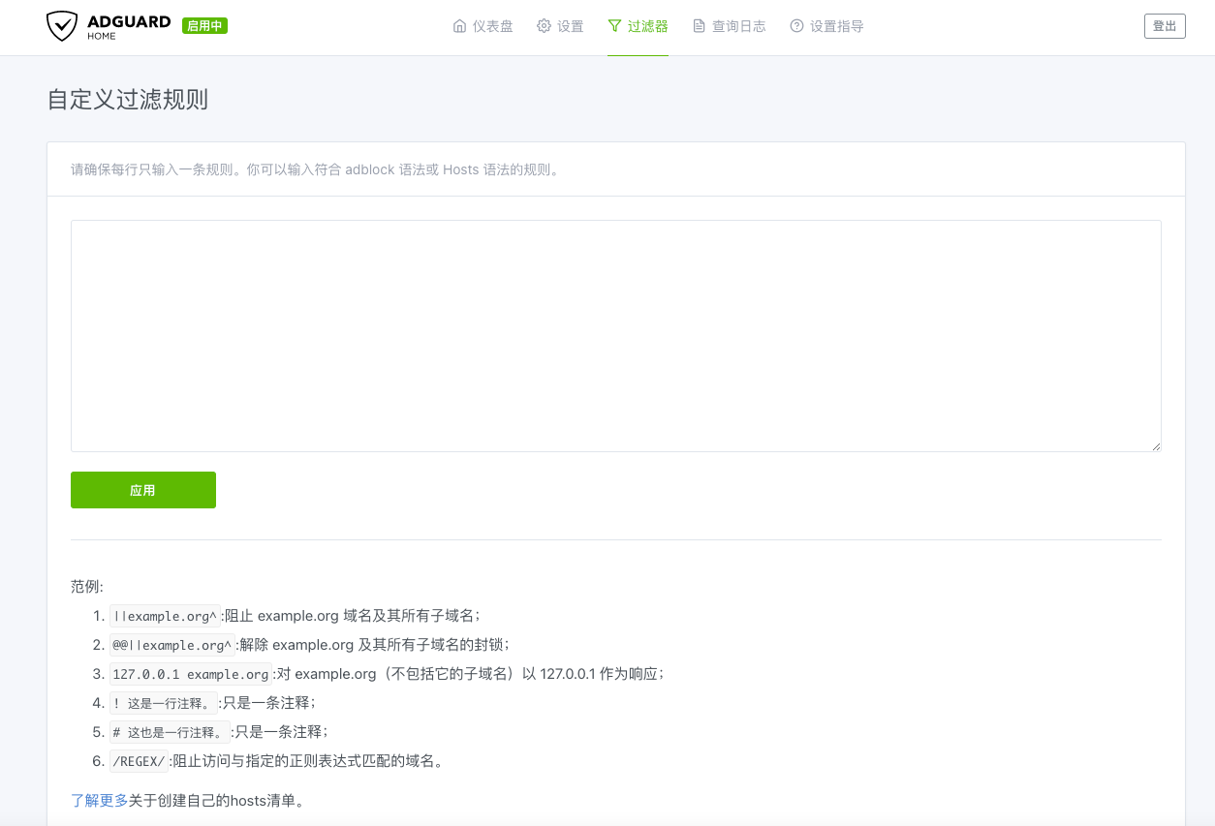
Task: Click the text area resize handle
Action: tap(1156, 446)
